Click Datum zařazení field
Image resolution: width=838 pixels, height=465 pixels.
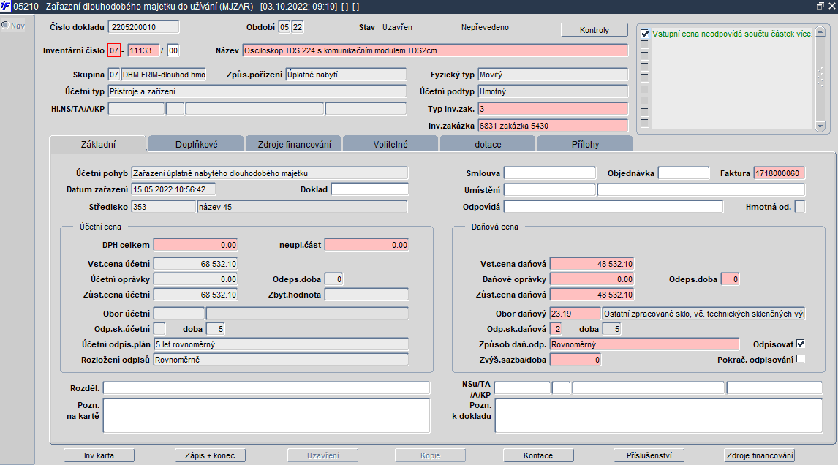(173, 189)
